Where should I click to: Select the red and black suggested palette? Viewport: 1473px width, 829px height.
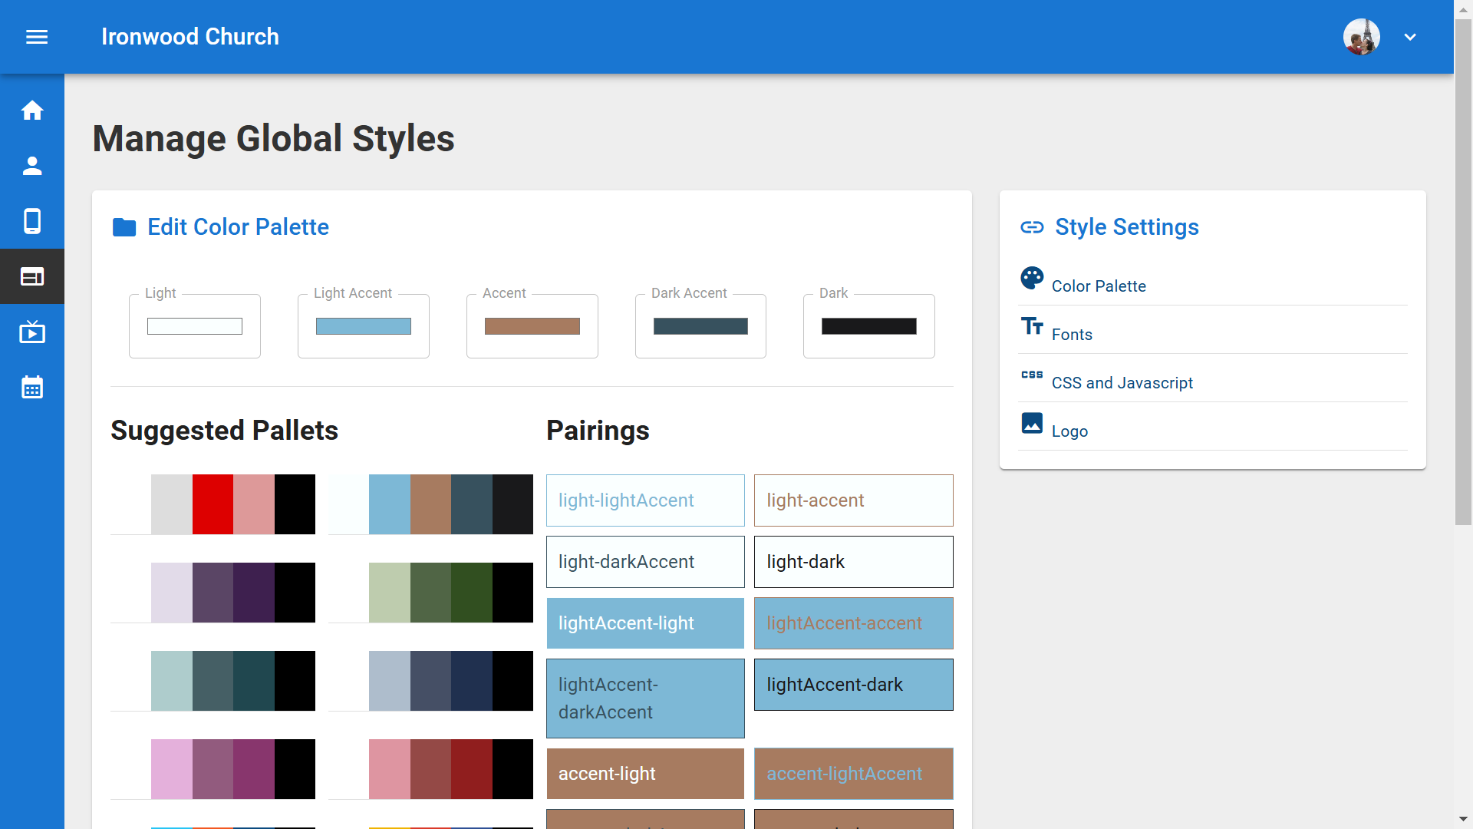click(213, 504)
